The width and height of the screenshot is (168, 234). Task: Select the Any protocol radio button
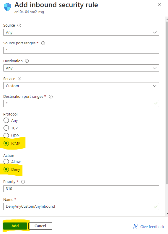tap(6, 120)
